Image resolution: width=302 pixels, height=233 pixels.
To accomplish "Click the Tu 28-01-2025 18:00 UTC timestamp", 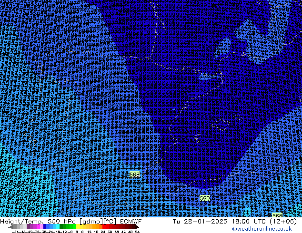I will 234,222.
